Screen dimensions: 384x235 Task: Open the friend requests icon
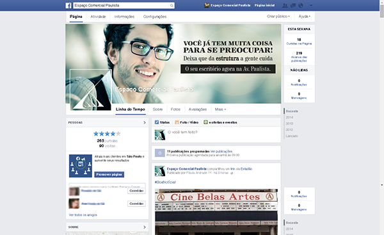tap(285, 5)
